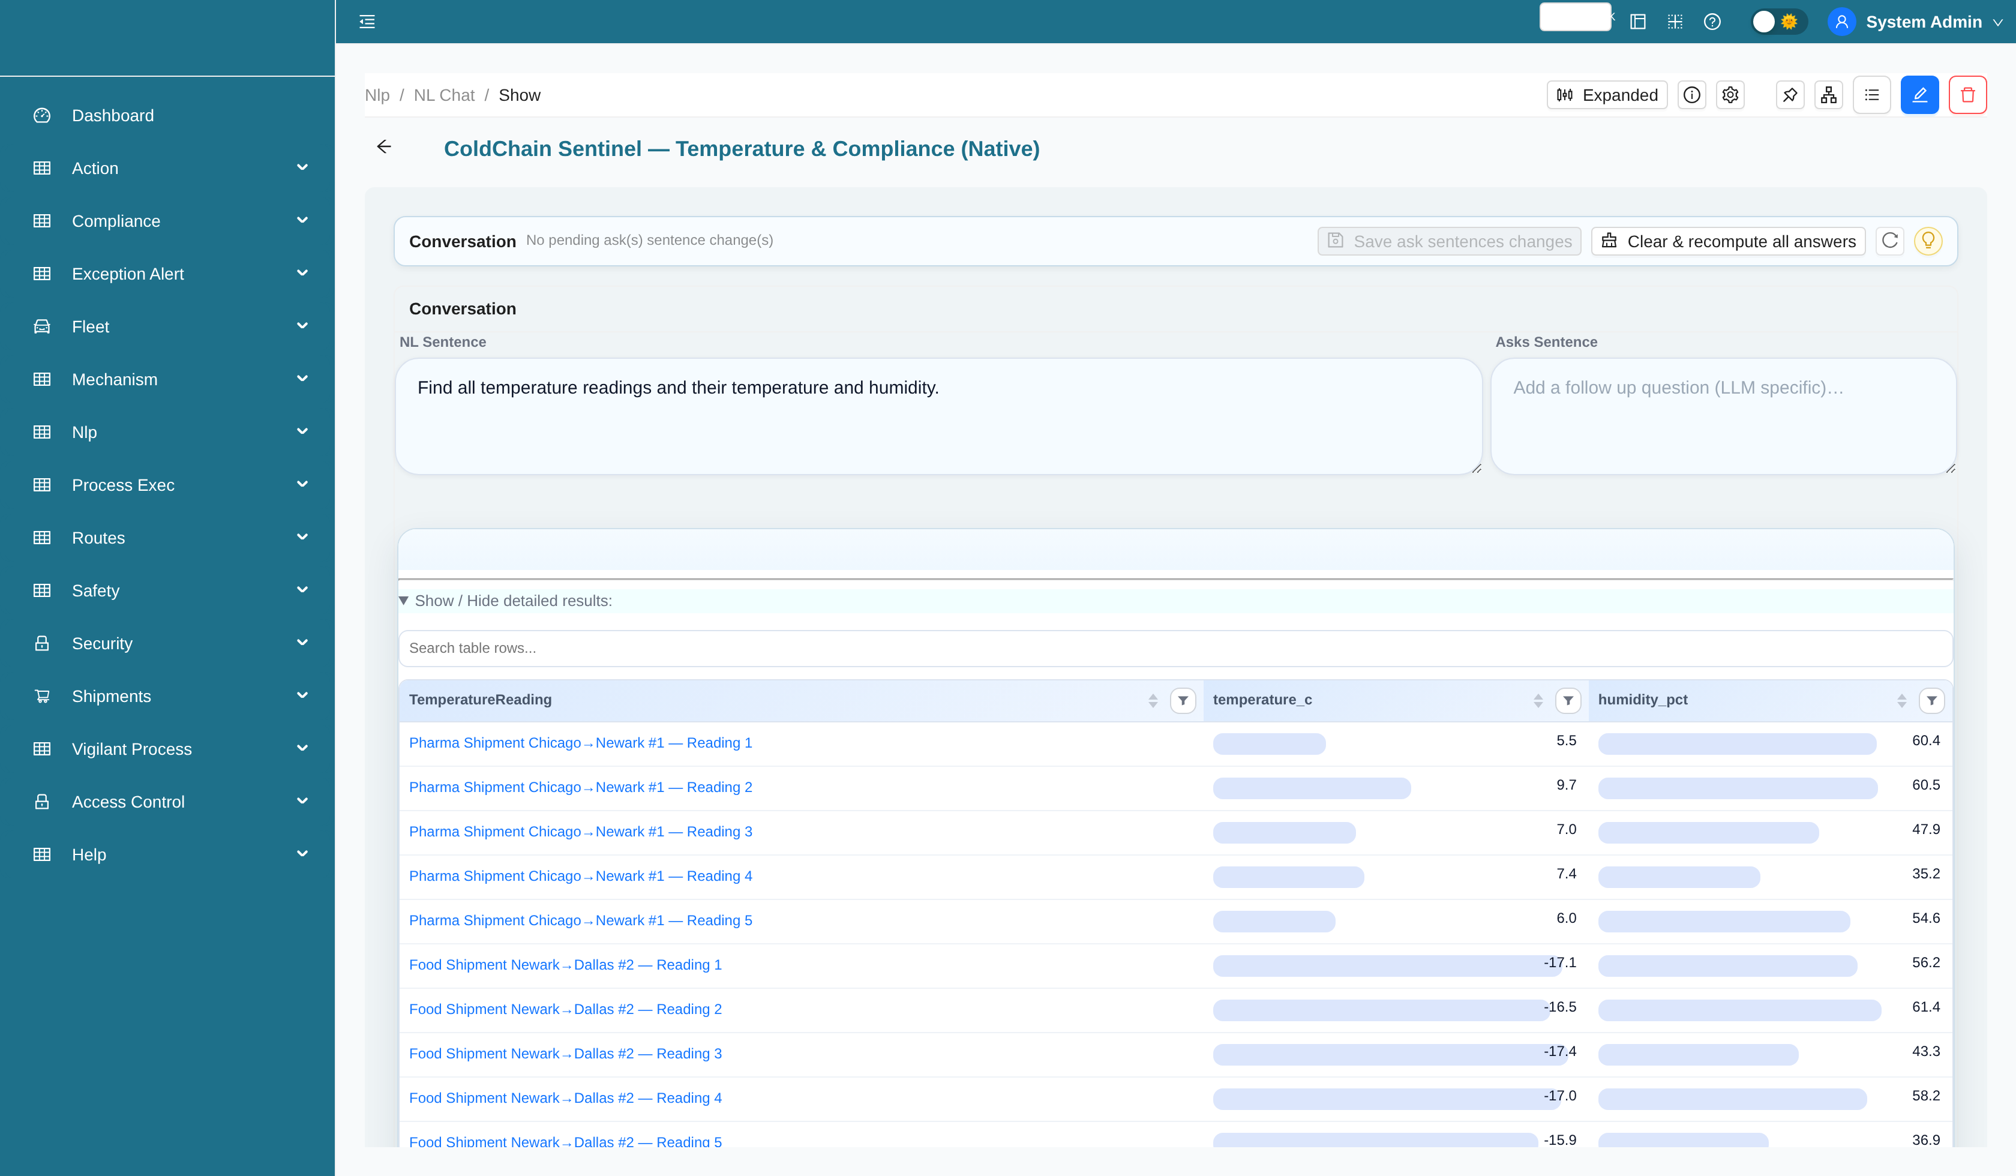This screenshot has height=1176, width=2016.
Task: Click the NL Chat breadcrumb link
Action: coord(444,95)
